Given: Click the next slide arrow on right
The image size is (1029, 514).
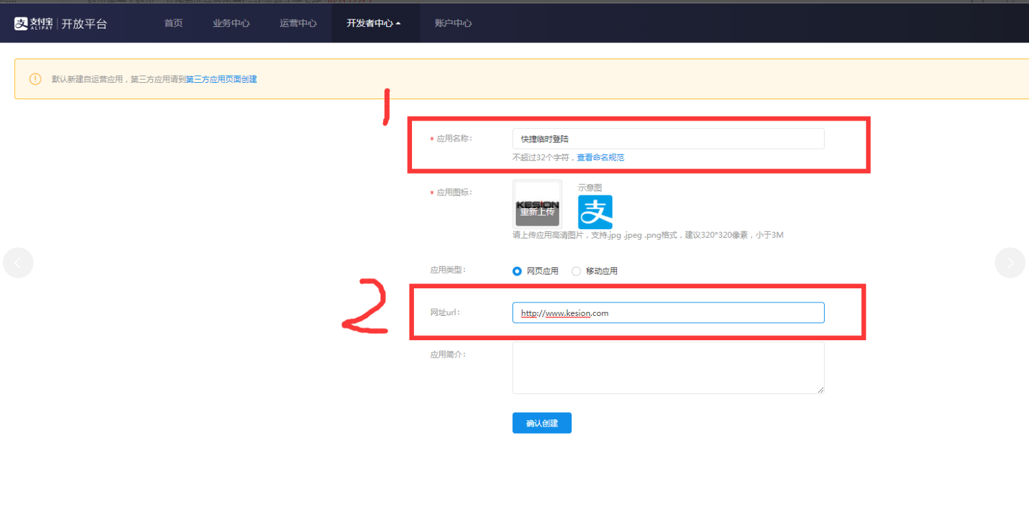Looking at the screenshot, I should point(1009,263).
